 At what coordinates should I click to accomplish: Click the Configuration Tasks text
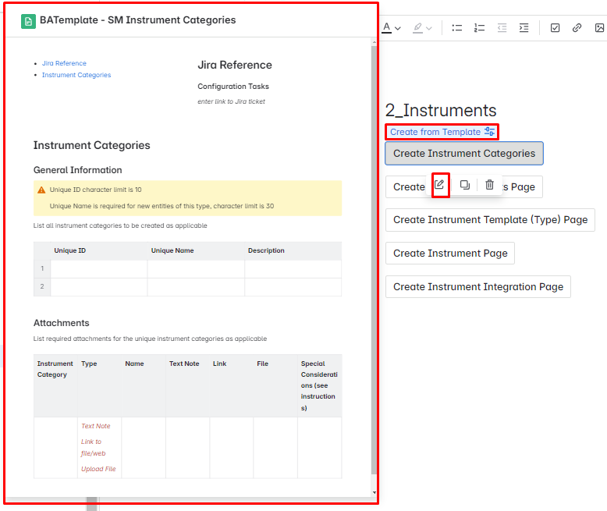pyautogui.click(x=233, y=87)
